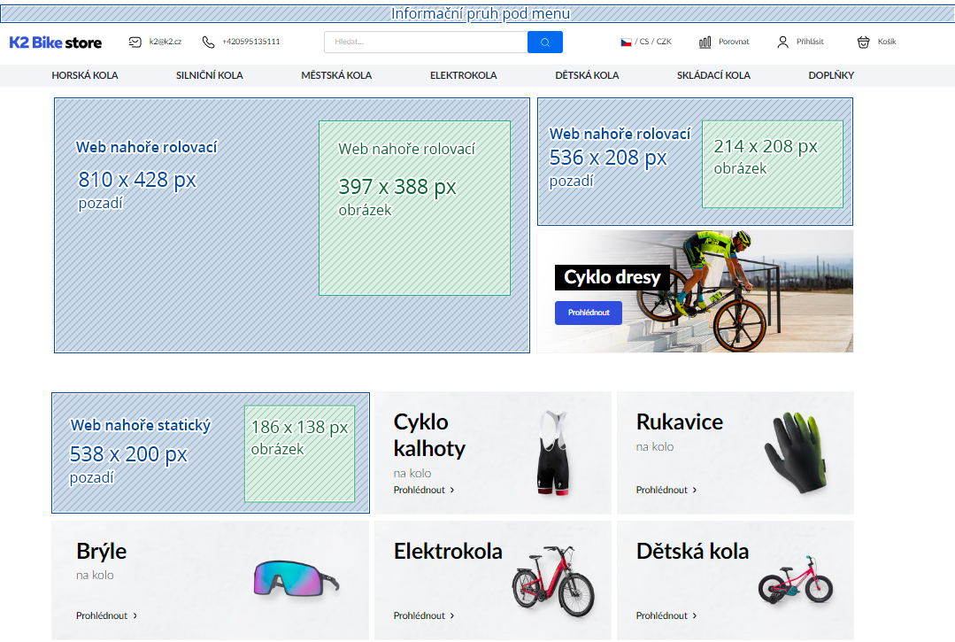Click the arrow next to Rukavice Prohlédnout
Image resolution: width=955 pixels, height=642 pixels.
(694, 490)
